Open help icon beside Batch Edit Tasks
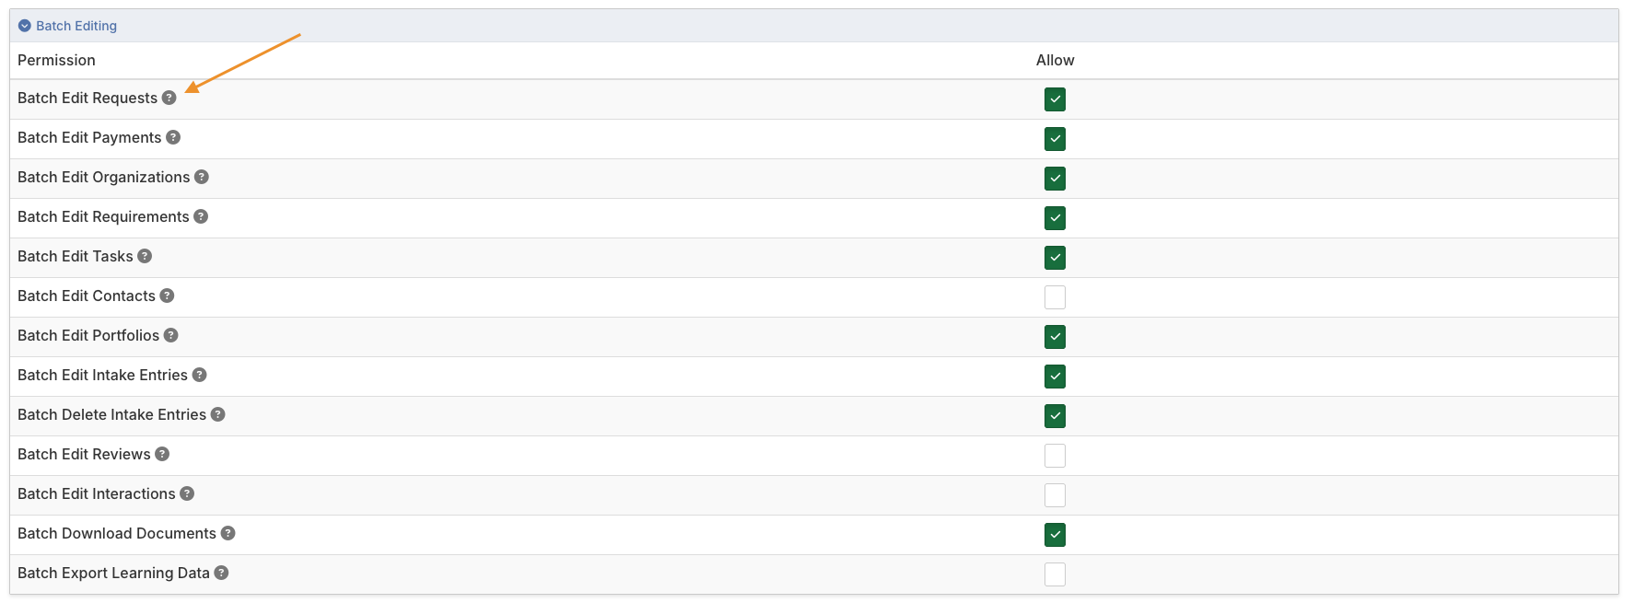 [x=145, y=256]
